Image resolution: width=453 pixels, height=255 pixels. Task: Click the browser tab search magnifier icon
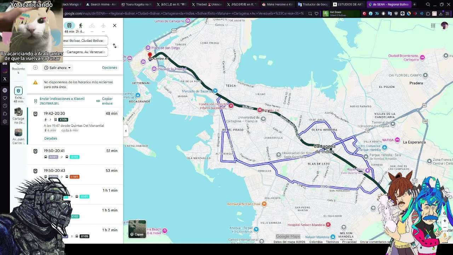(428, 5)
